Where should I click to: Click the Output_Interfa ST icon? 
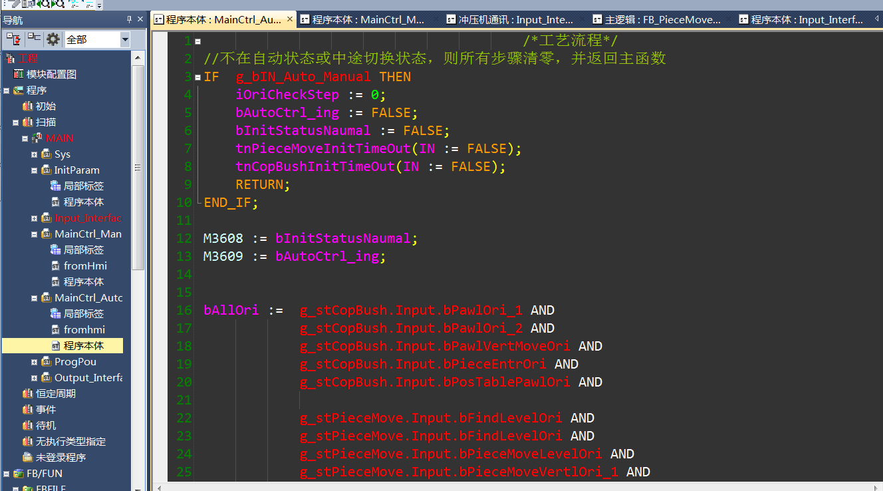(x=46, y=378)
